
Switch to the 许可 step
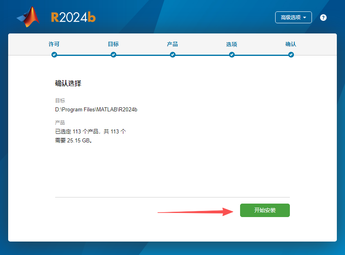point(54,44)
